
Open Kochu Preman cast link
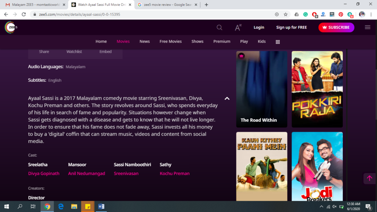tap(175, 174)
